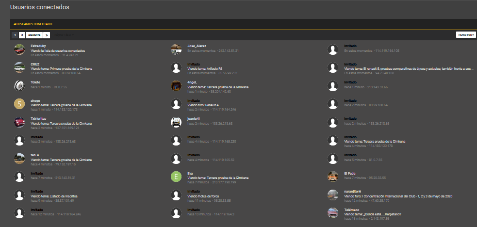
Task: Open Tolete username link
Action: (x=35, y=82)
